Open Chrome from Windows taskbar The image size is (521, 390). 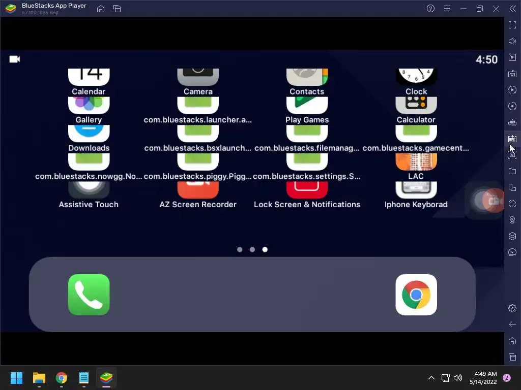click(x=62, y=378)
